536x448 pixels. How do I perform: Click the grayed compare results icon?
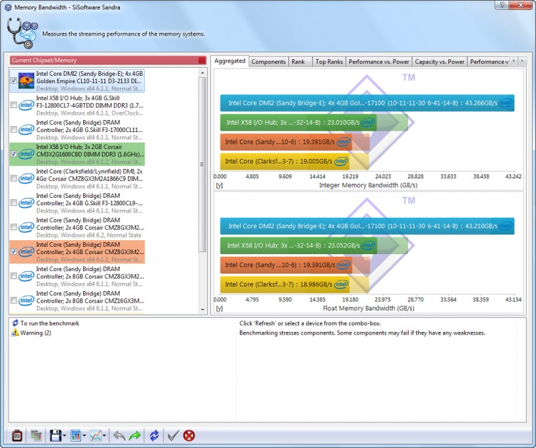point(36,435)
